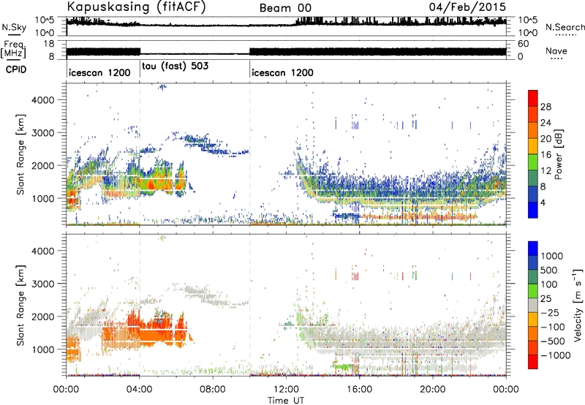The width and height of the screenshot is (585, 405).
Task: Click the '2000' tick on velocity panel's range axis
Action: 42,317
